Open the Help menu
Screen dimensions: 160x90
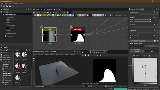point(21,4)
